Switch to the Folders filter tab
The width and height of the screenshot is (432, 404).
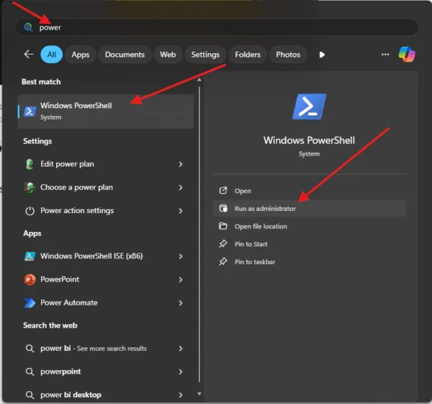(248, 55)
